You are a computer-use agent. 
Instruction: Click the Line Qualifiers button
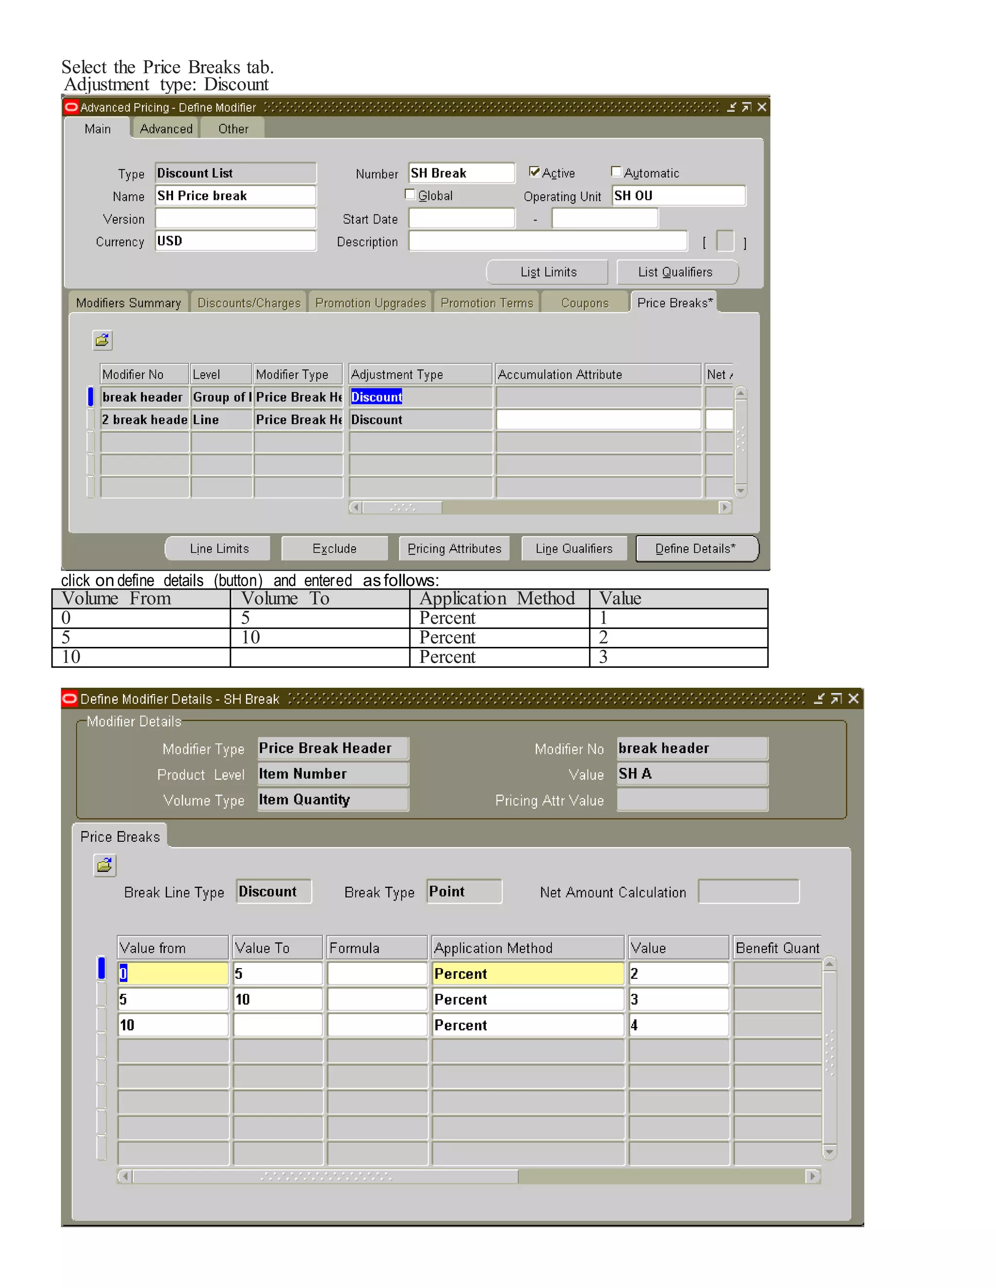coord(574,548)
